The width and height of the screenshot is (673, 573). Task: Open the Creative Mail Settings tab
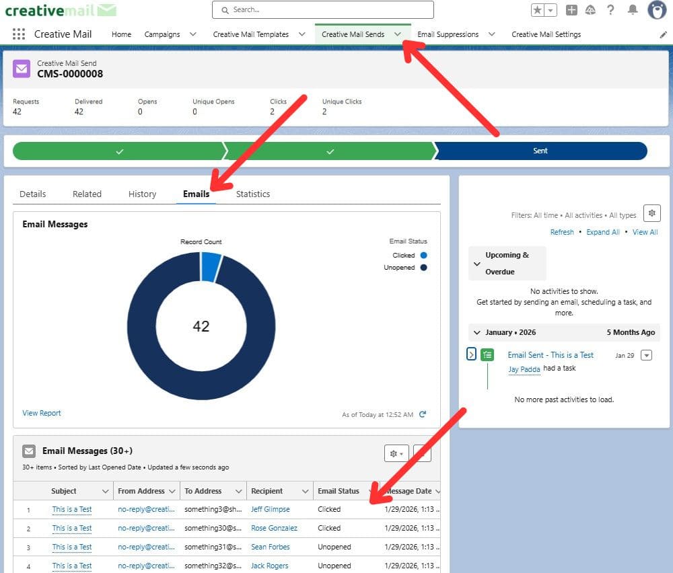click(546, 34)
